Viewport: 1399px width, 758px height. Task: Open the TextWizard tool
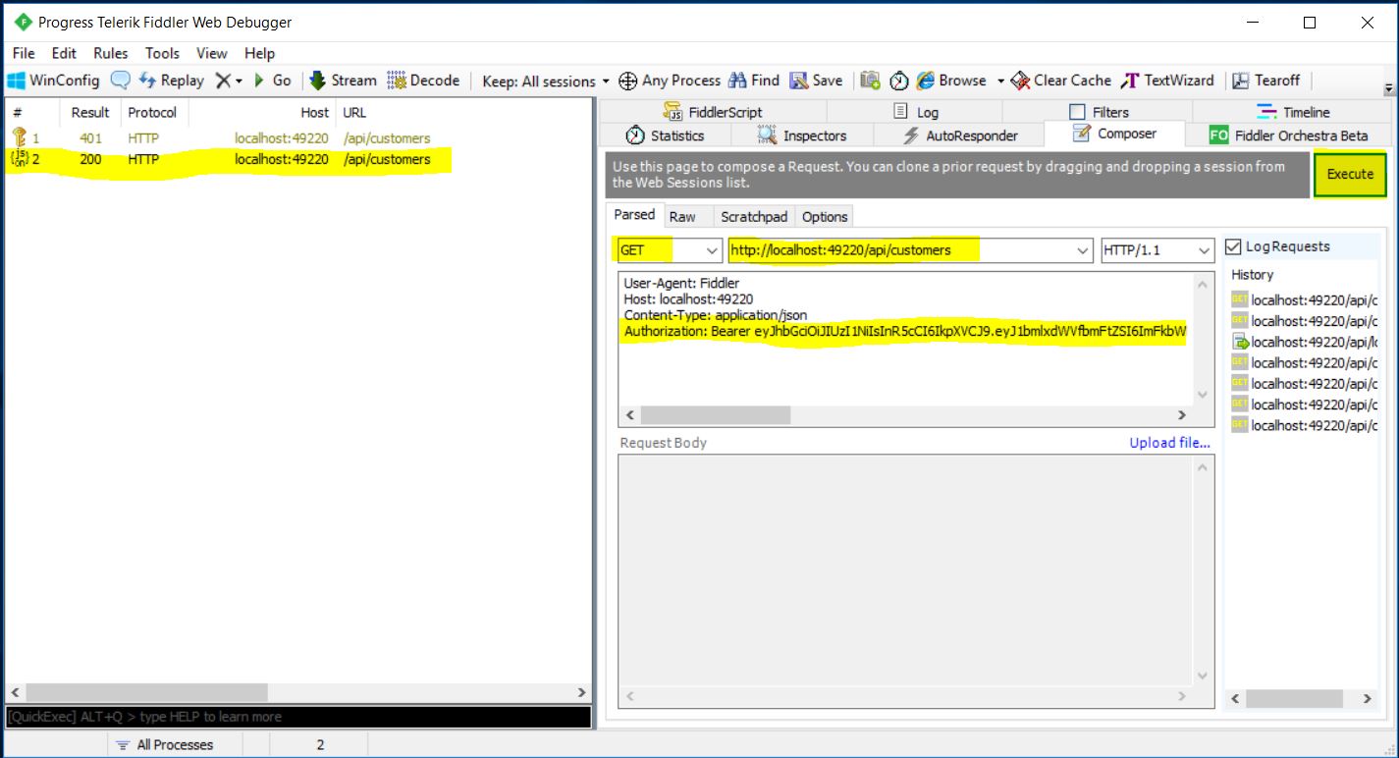click(1167, 81)
